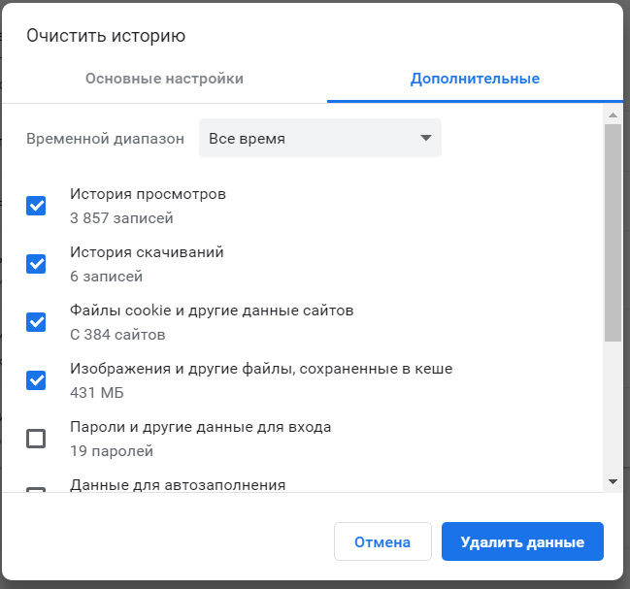The image size is (630, 589).
Task: Click the История просмотров label text
Action: 148,194
